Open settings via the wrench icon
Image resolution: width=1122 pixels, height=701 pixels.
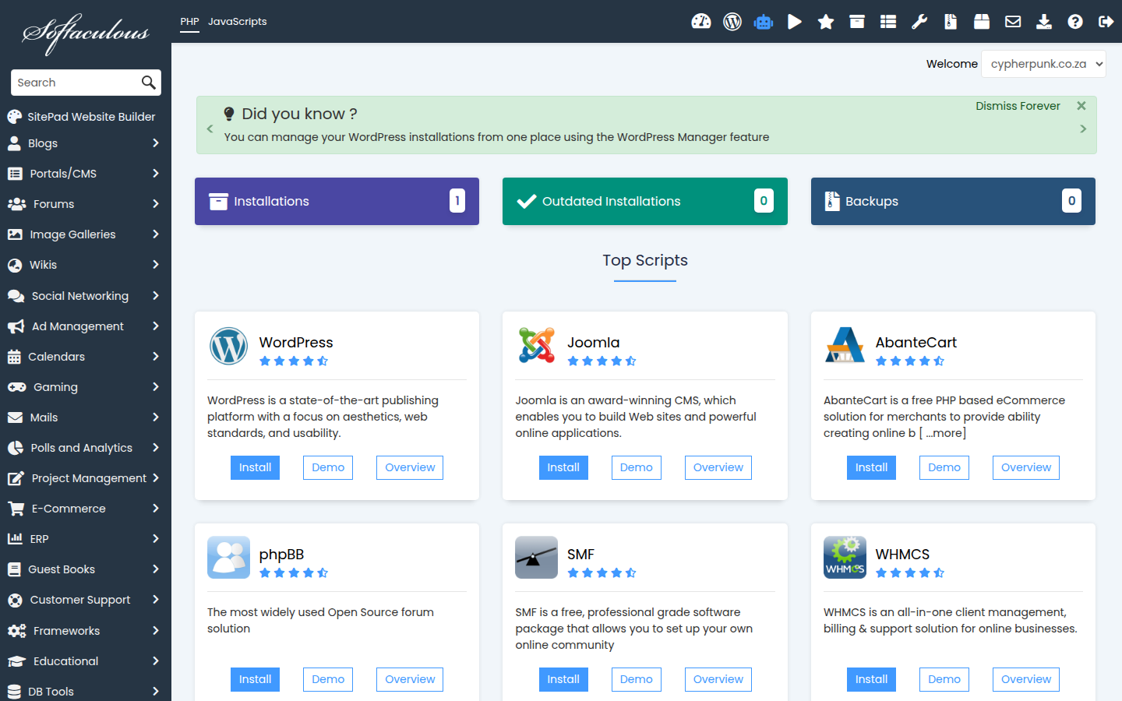(x=919, y=22)
